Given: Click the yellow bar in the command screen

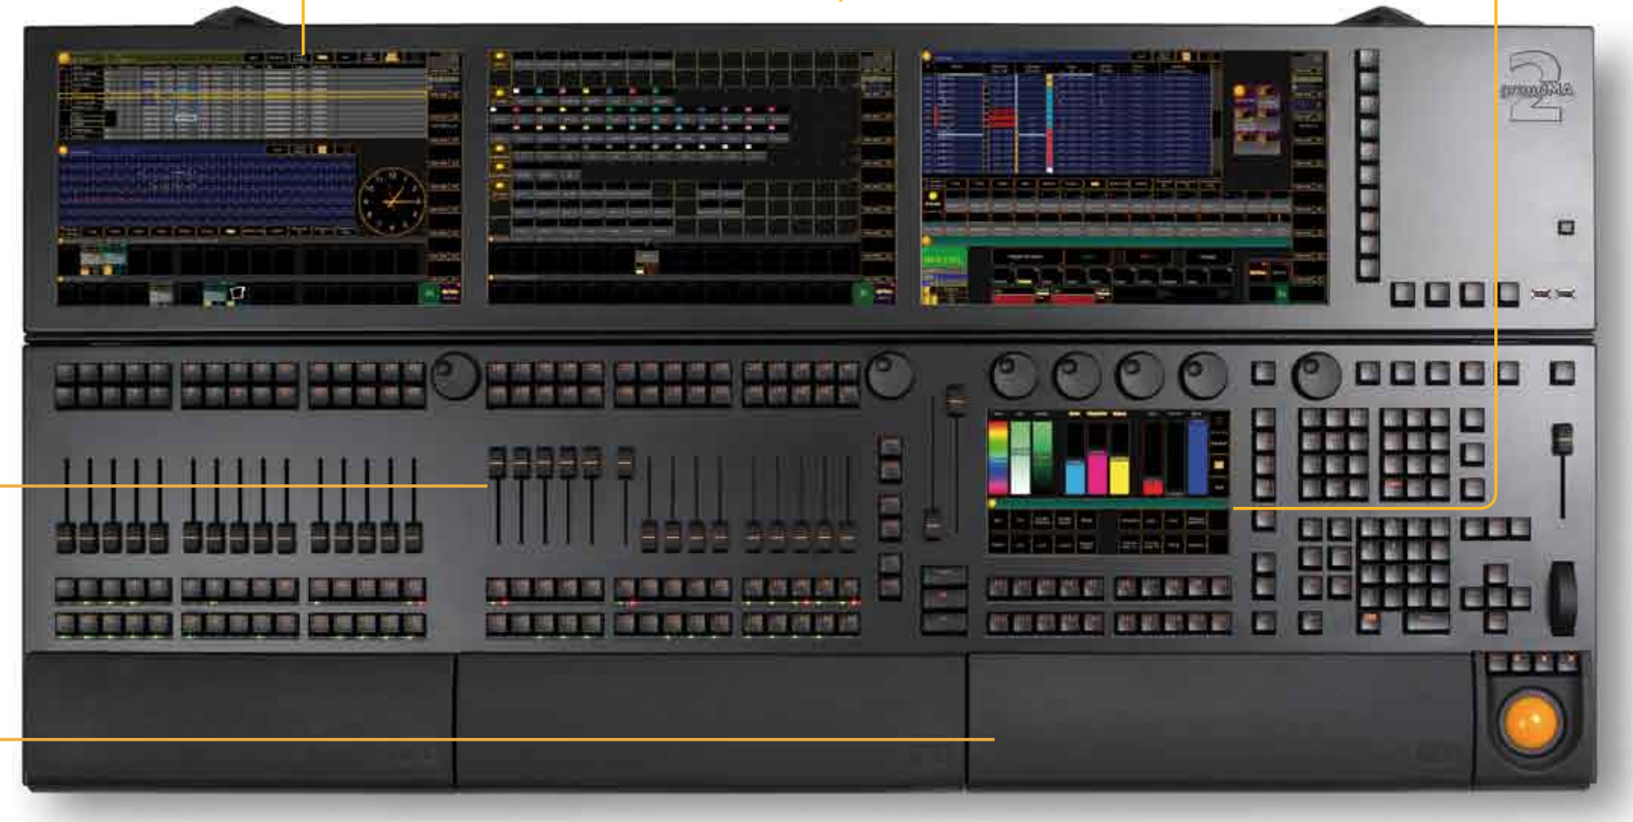Looking at the screenshot, I should pyautogui.click(x=1119, y=473).
